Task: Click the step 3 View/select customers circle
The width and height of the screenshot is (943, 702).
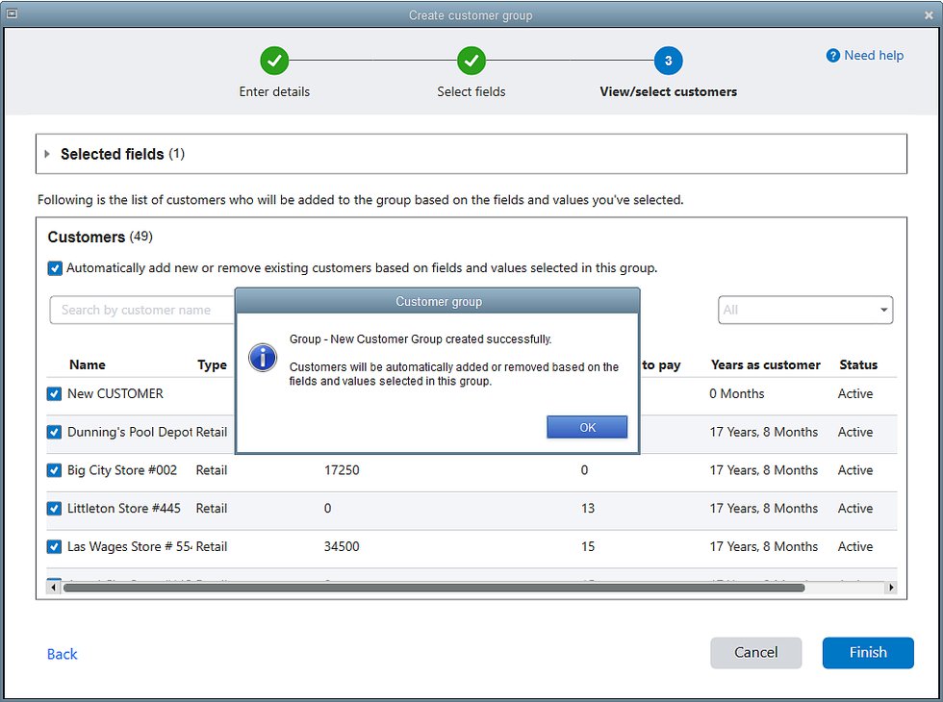Action: point(668,62)
